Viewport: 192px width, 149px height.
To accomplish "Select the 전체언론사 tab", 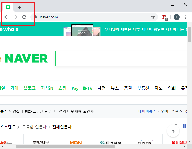I will point(62,127).
